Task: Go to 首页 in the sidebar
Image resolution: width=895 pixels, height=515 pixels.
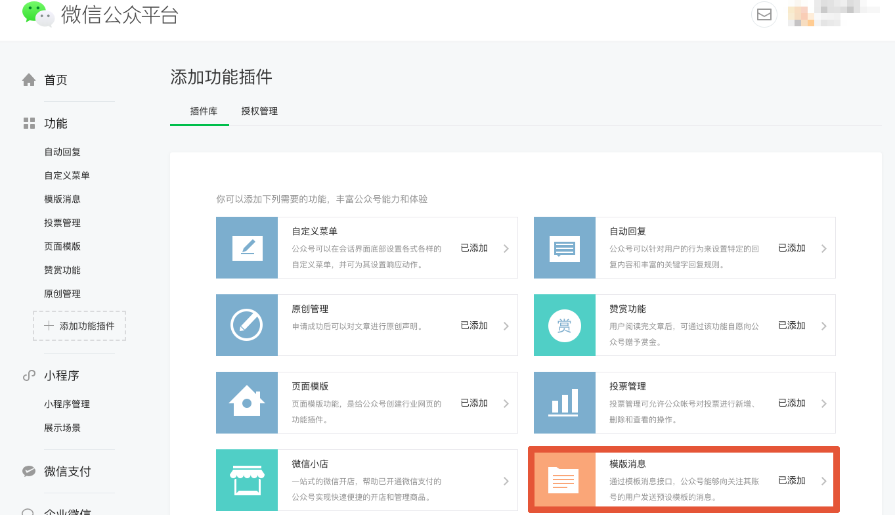Action: 56,80
